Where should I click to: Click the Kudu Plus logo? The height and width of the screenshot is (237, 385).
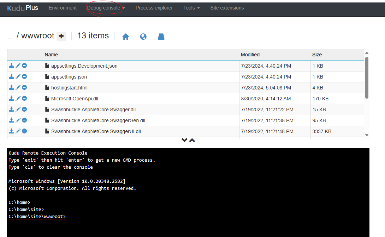[x=23, y=8]
